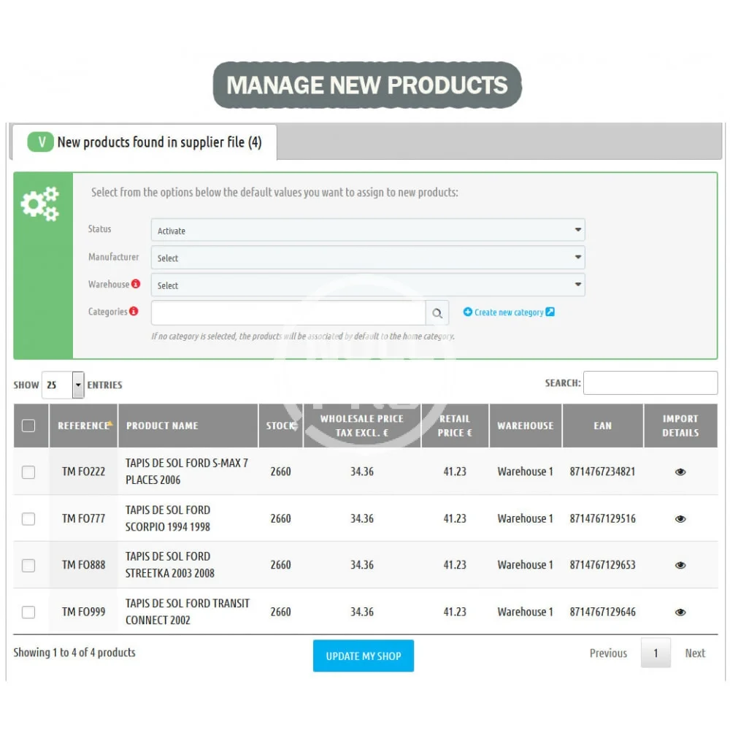
Task: Click the gears settings icon
Action: tap(40, 204)
